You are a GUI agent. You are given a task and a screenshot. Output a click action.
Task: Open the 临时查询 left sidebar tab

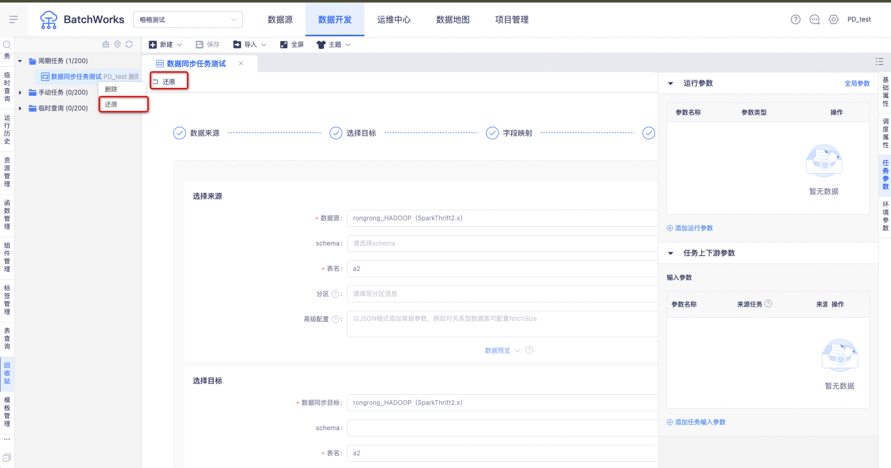point(7,87)
